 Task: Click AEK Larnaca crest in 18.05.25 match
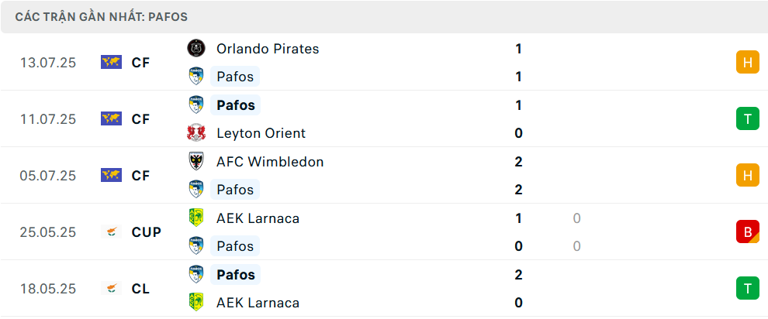(196, 303)
